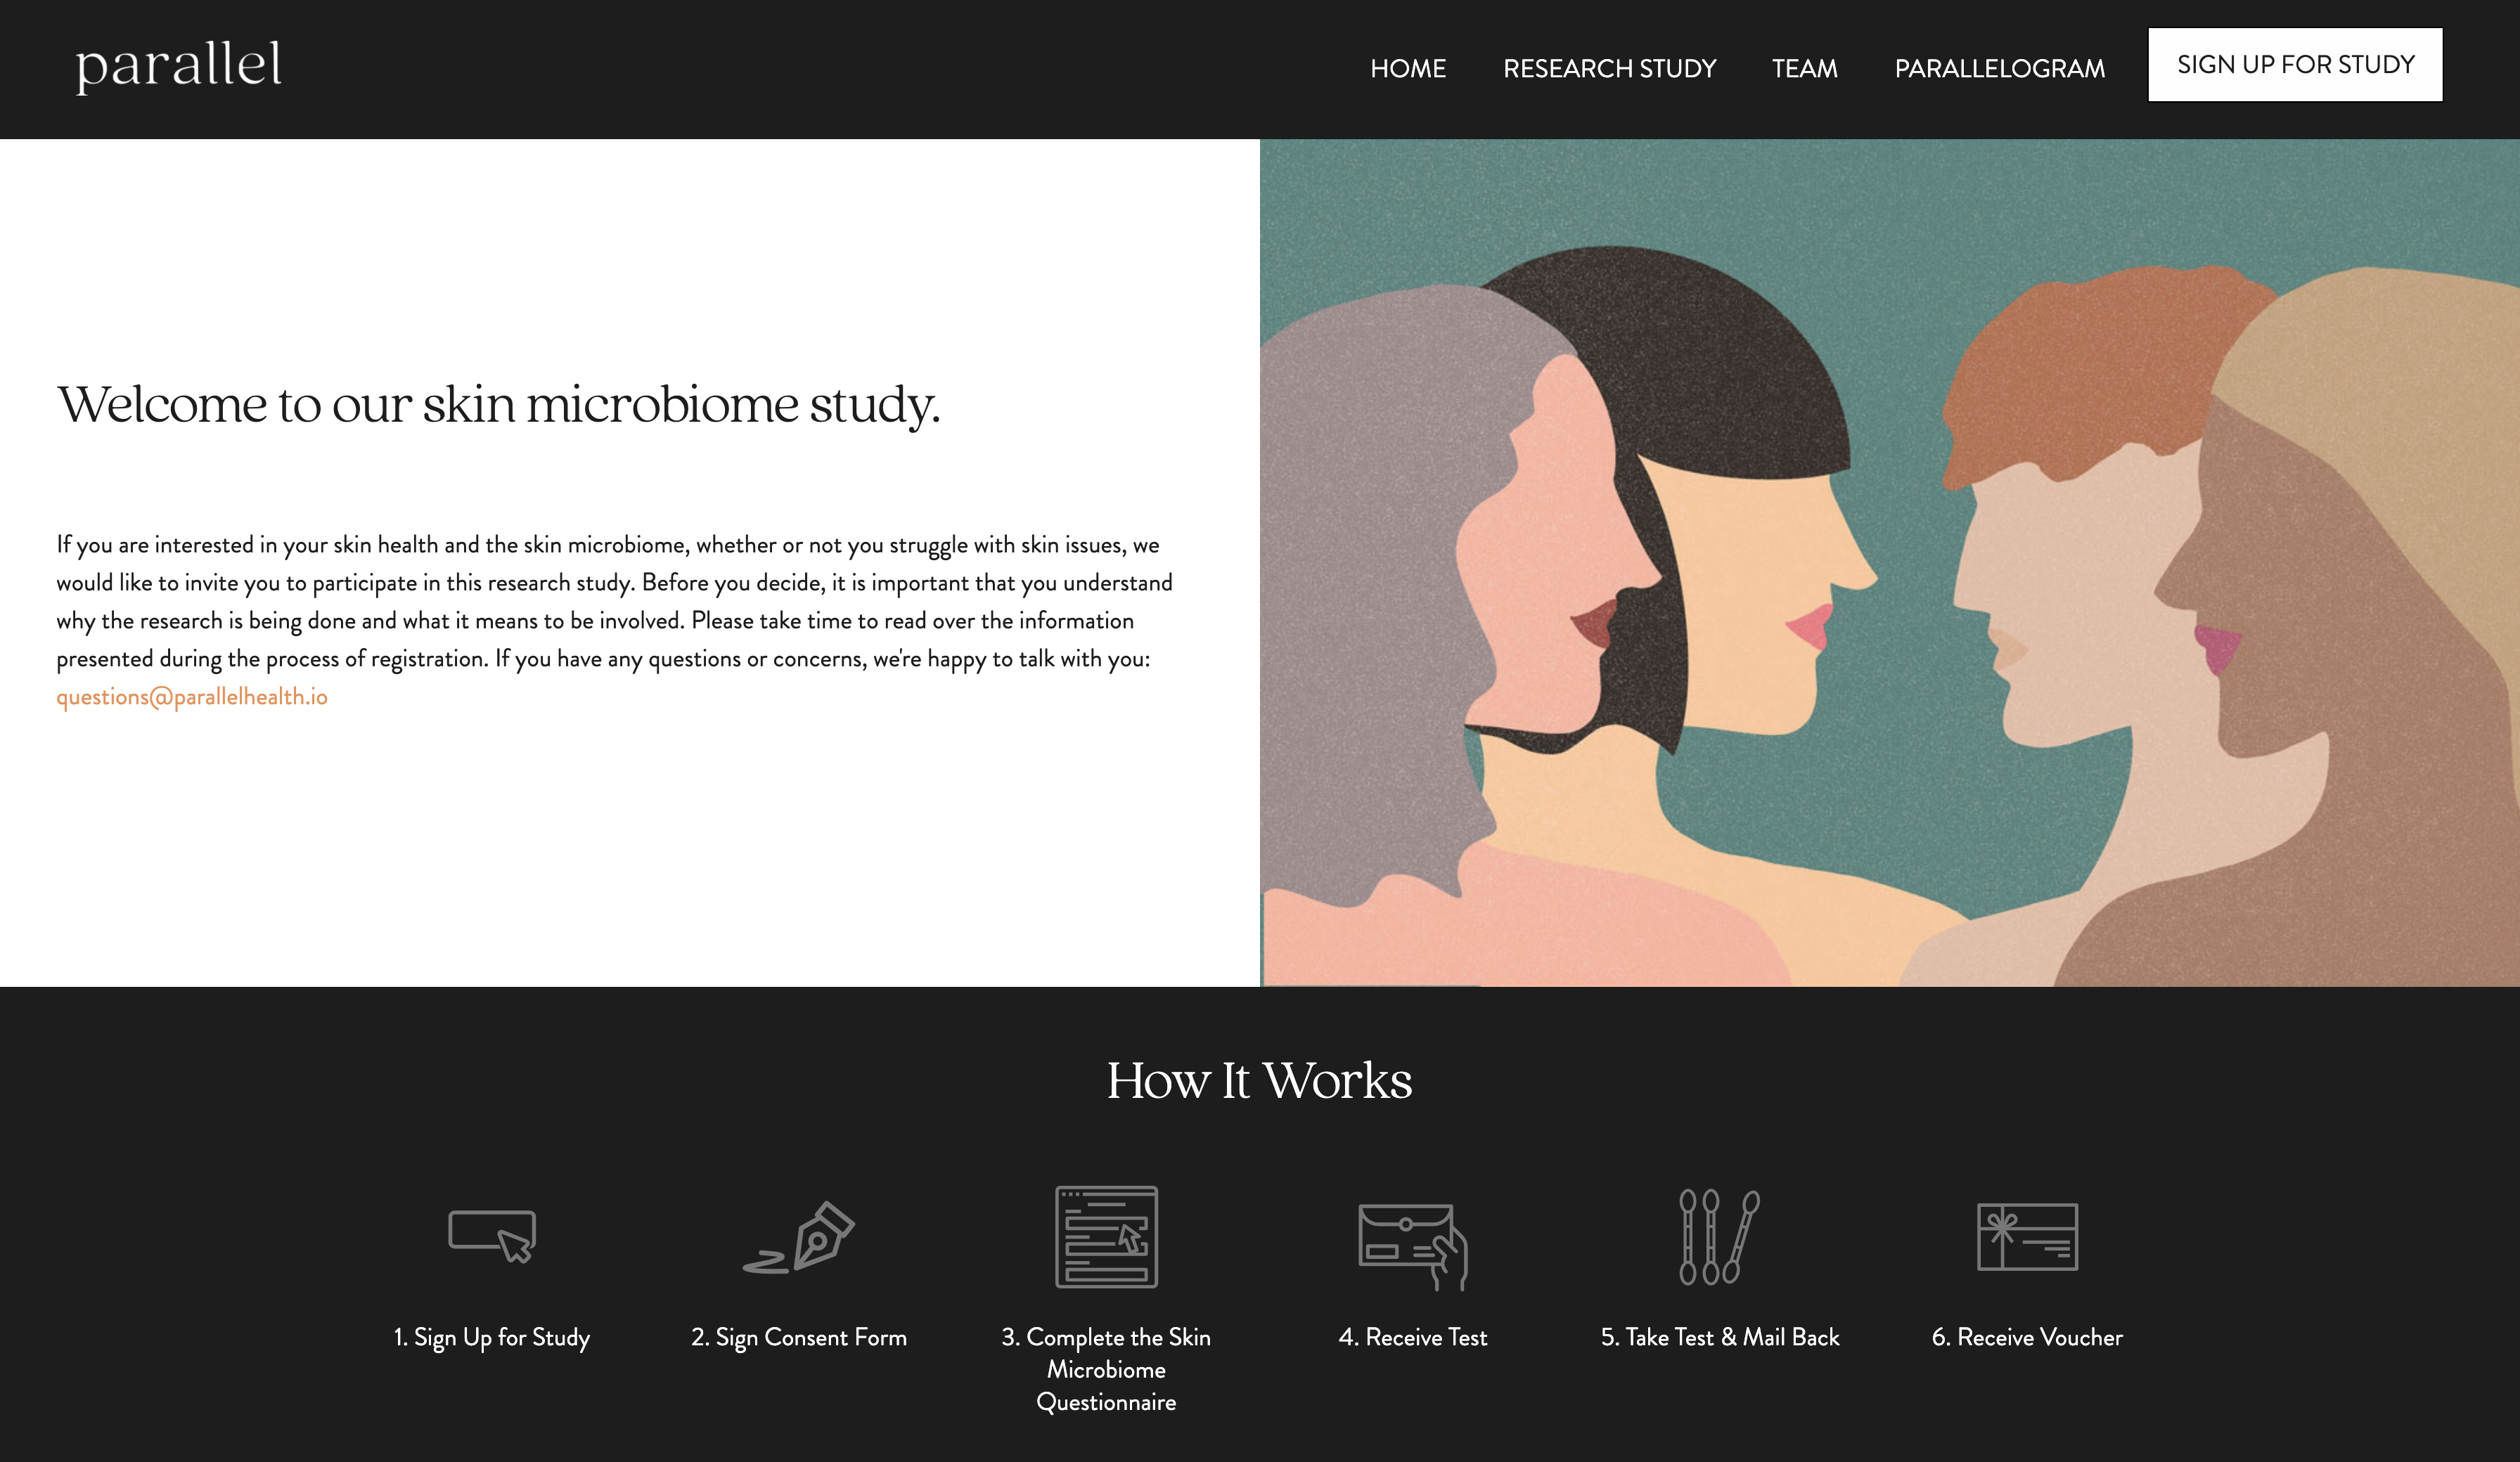Go to the Team page

pos(1804,68)
